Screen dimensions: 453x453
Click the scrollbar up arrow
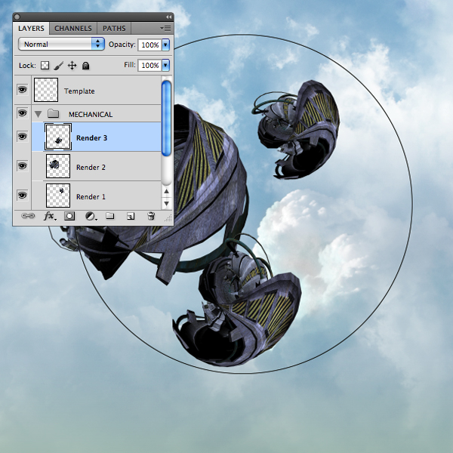tap(166, 191)
